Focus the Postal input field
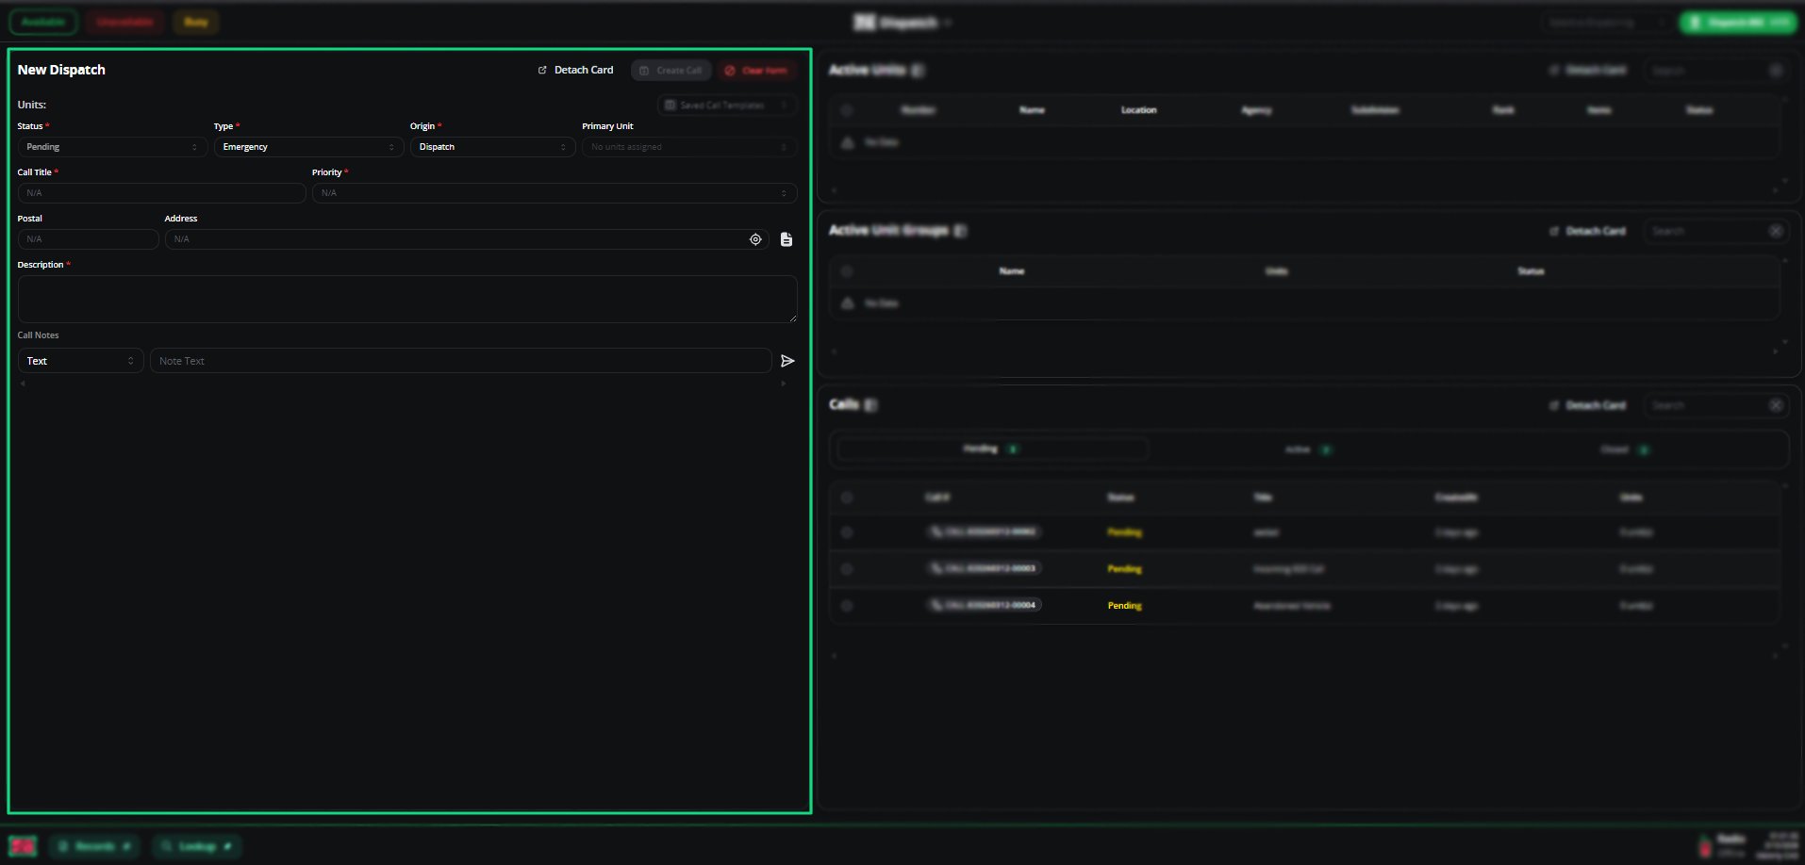 pyautogui.click(x=88, y=239)
